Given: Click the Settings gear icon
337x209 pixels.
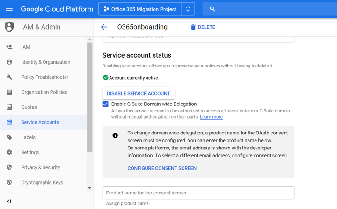Looking at the screenshot, I should pos(9,152).
